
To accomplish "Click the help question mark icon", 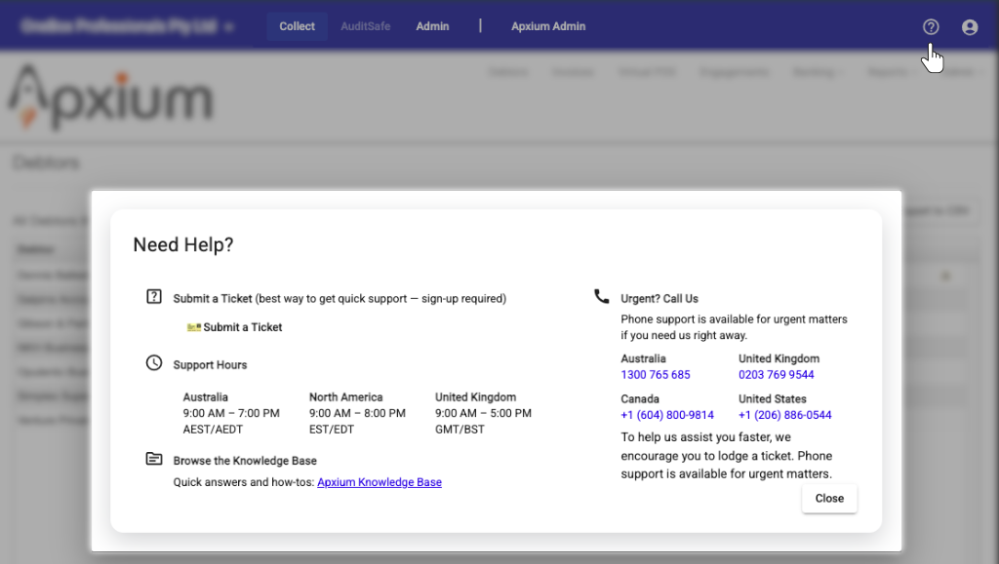I will 931,27.
